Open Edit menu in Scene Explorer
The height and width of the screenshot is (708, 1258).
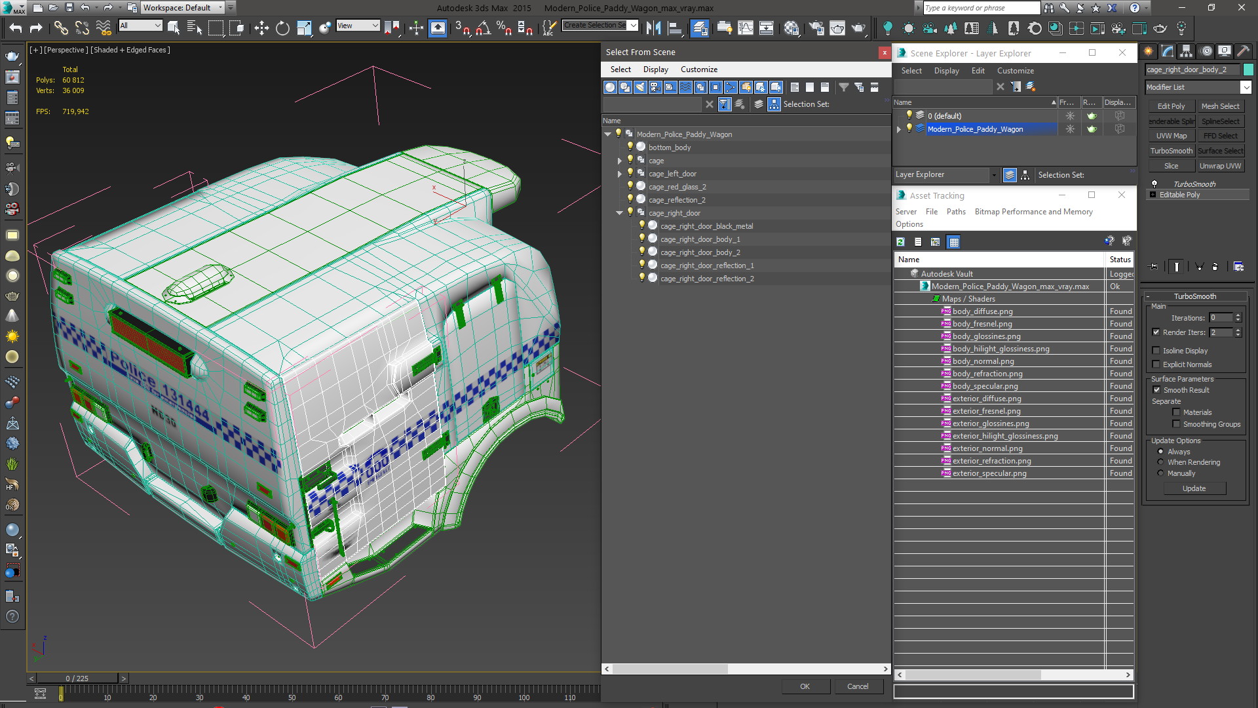click(x=978, y=71)
